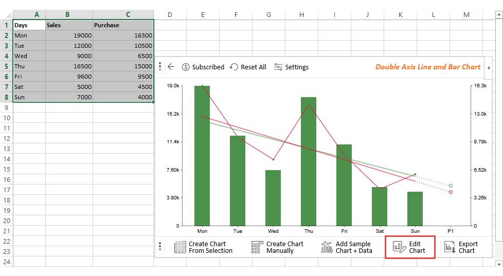
Task: Click the Sat bar in the chart
Action: pos(380,207)
